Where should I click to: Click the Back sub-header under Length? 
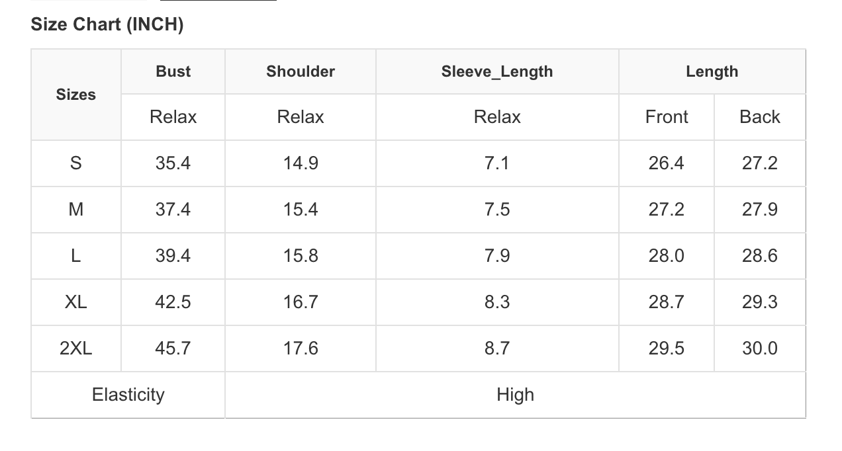tap(760, 117)
